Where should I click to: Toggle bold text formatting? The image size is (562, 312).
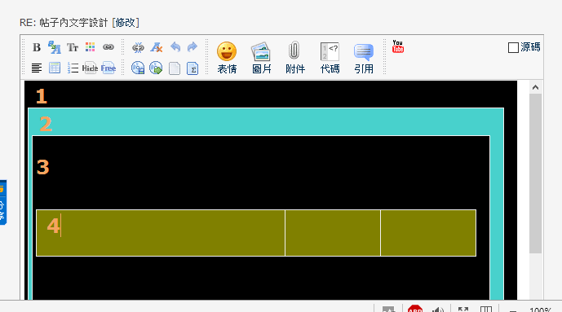(37, 47)
